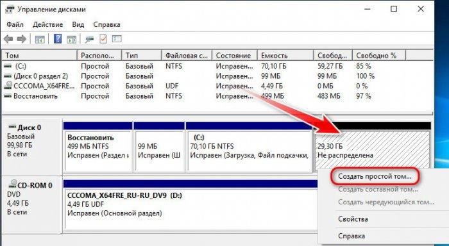Sort by the Свободно % column header
The image size is (449, 246).
click(379, 55)
